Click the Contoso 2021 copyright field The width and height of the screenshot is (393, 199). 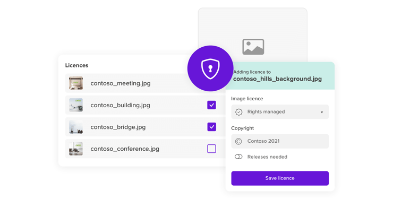[x=280, y=141]
